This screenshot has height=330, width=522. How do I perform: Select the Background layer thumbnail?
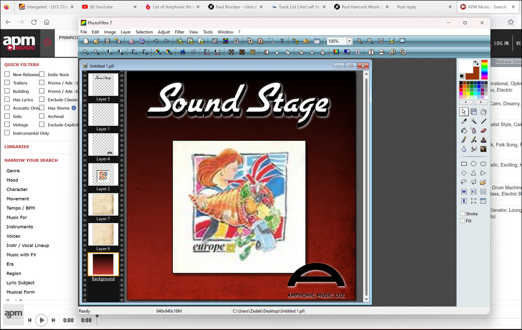103,264
